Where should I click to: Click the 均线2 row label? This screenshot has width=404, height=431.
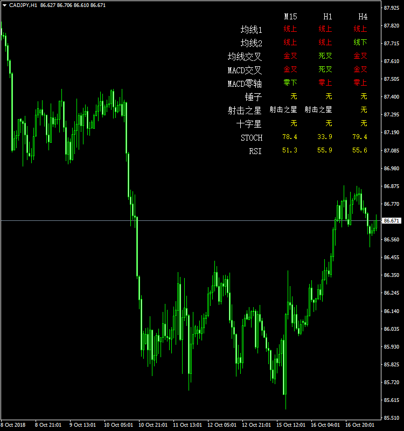[x=251, y=43]
